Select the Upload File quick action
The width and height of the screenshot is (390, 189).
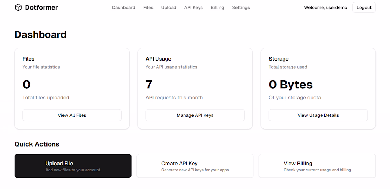(73, 166)
